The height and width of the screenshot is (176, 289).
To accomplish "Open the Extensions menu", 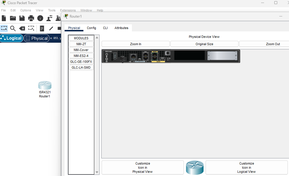I will (68, 10).
